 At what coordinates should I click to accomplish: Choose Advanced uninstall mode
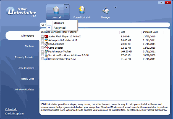pos(62,28)
